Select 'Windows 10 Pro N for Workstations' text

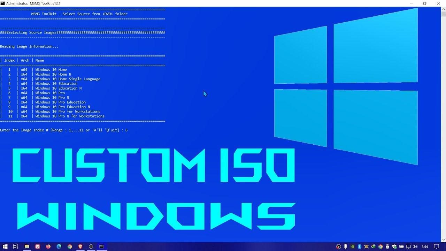(x=70, y=116)
